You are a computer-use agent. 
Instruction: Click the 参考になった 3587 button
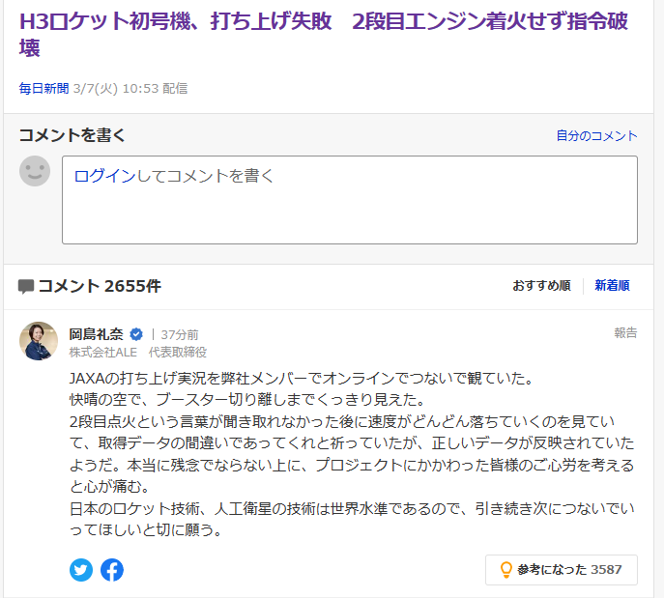coord(562,570)
